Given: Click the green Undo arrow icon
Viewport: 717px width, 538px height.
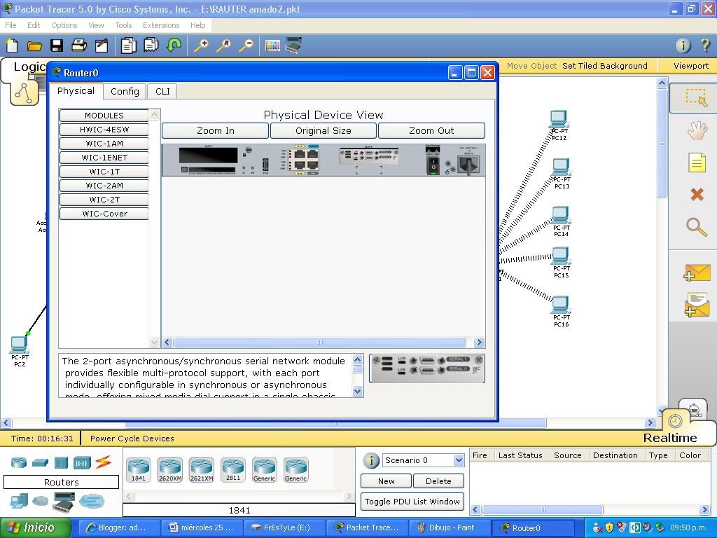Looking at the screenshot, I should tap(174, 46).
